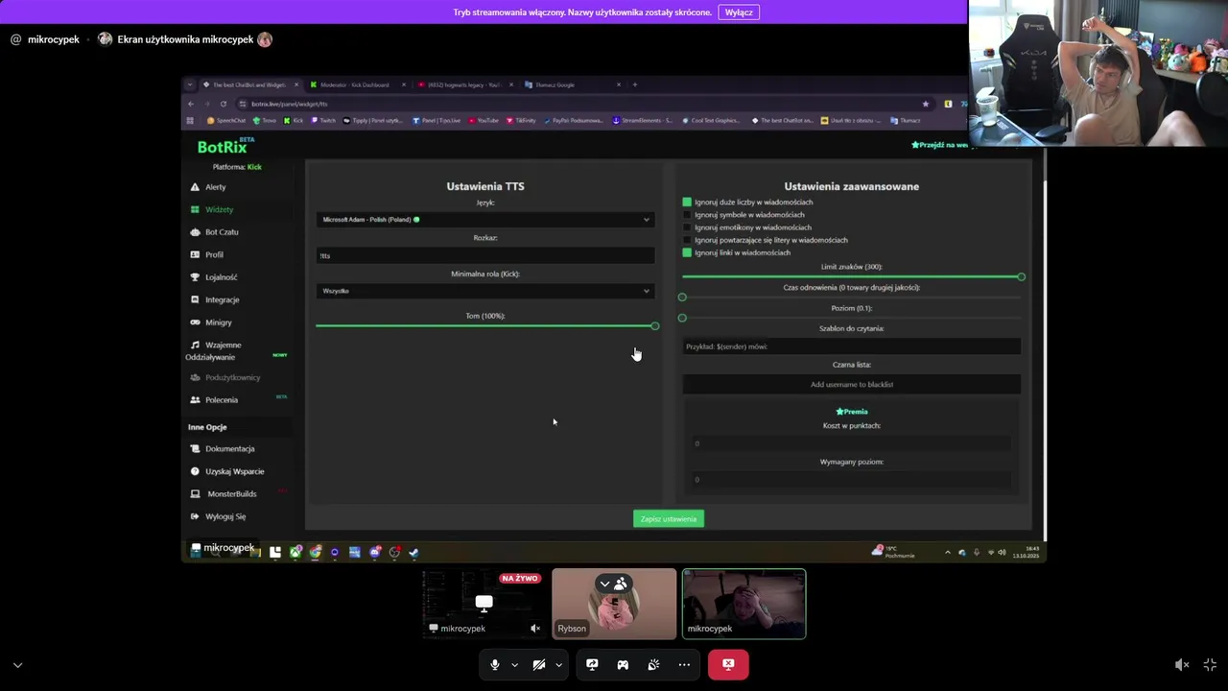Start an activity with gamepad icon

coord(623,664)
